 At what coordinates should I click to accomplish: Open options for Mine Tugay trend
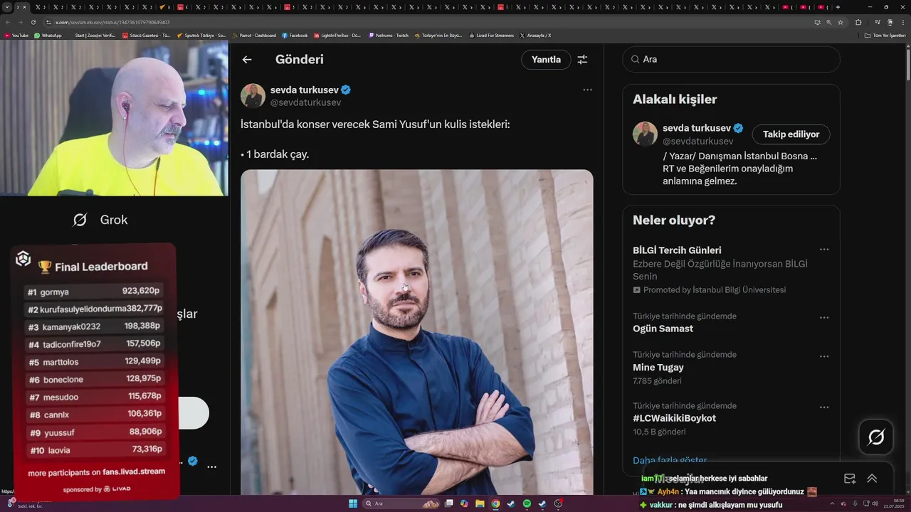[823, 356]
